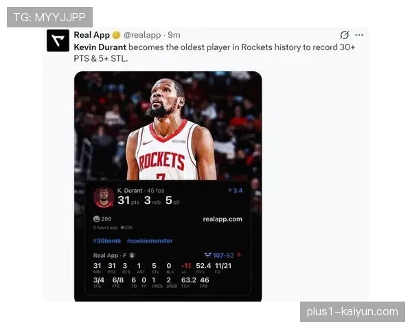Image resolution: width=412 pixels, height=329 pixels.
Task: Click the Real App profile avatar
Action: click(x=58, y=40)
